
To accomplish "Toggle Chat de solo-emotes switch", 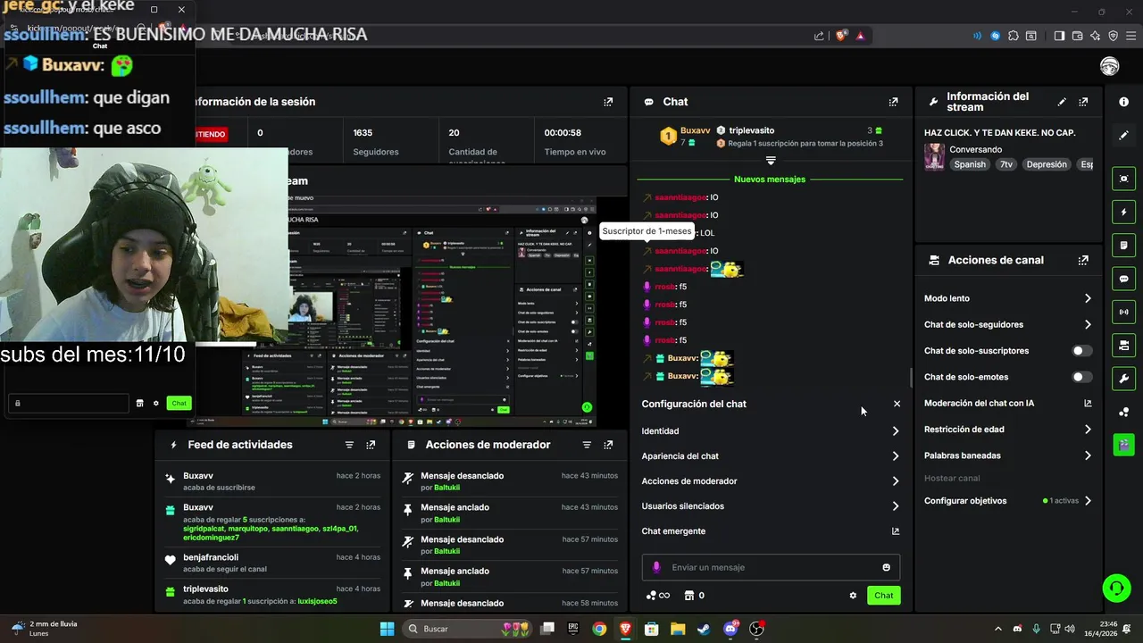I will tap(1082, 377).
